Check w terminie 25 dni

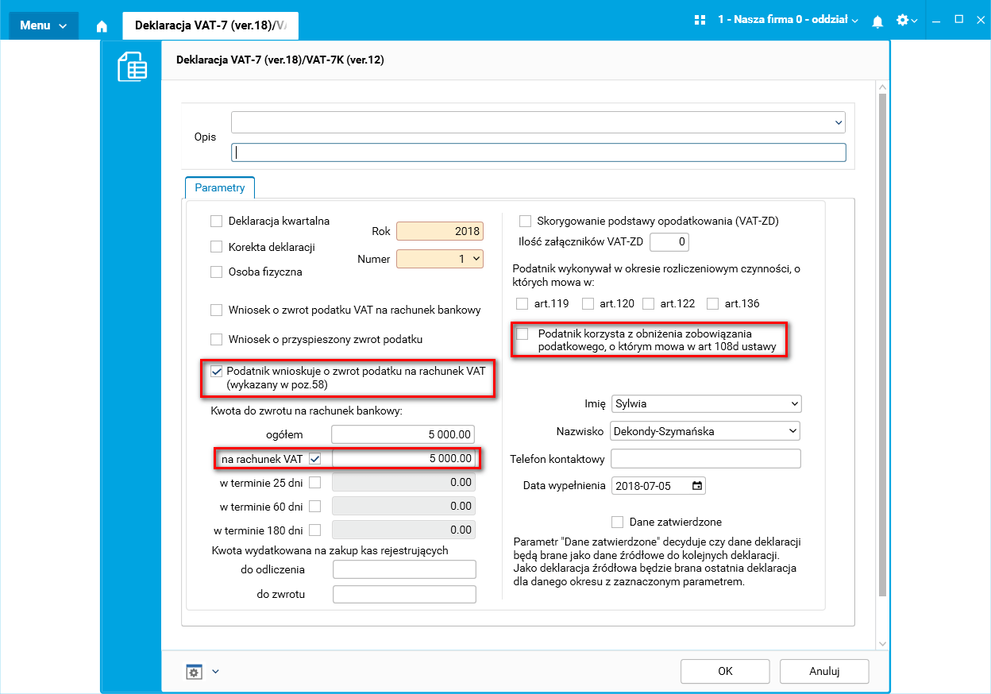[x=315, y=483]
